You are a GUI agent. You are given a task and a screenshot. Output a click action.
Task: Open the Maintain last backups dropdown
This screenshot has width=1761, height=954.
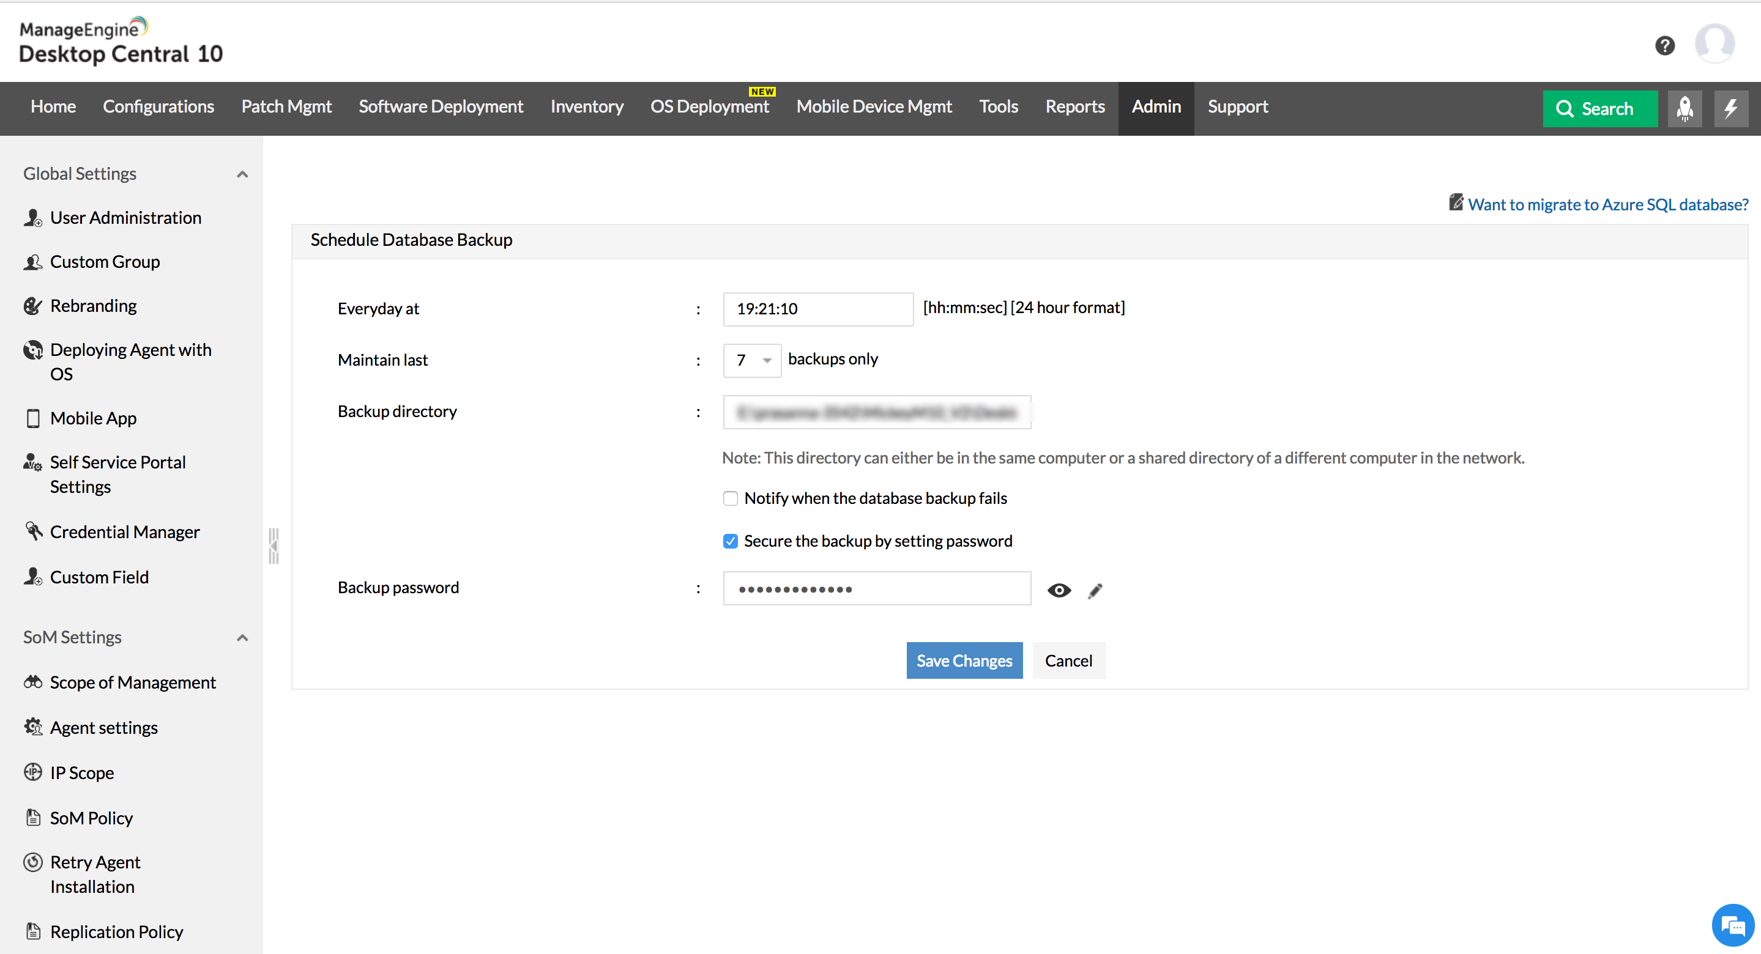tap(752, 360)
